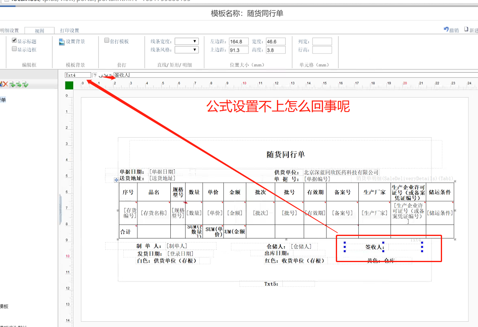Click the 高度 input field
The height and width of the screenshot is (327, 478).
(276, 50)
